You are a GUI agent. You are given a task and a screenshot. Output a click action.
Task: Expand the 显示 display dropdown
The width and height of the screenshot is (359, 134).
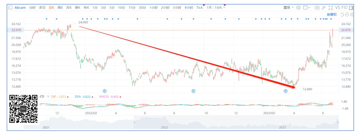[x=288, y=8]
